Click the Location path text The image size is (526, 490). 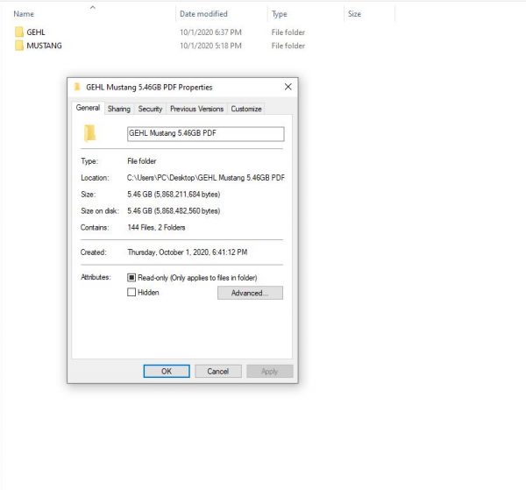click(206, 178)
